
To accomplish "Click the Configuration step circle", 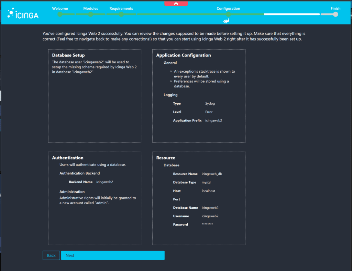I will tap(228, 14).
